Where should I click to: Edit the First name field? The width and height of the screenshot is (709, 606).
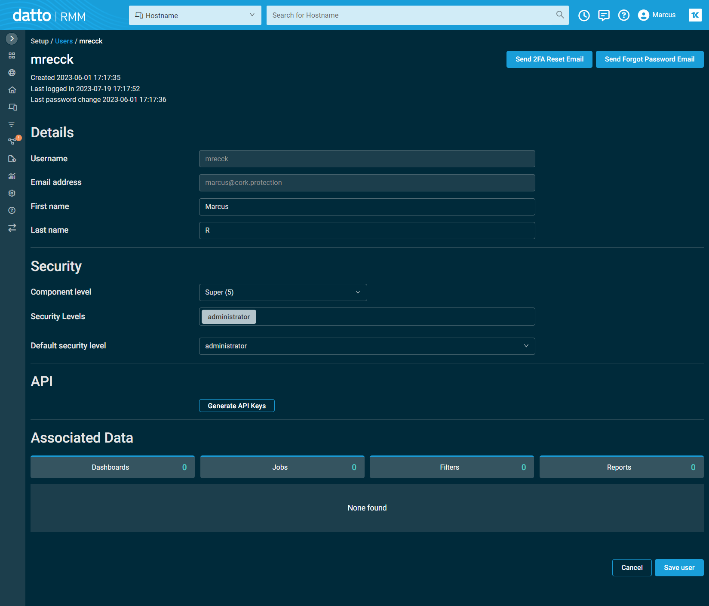point(367,207)
